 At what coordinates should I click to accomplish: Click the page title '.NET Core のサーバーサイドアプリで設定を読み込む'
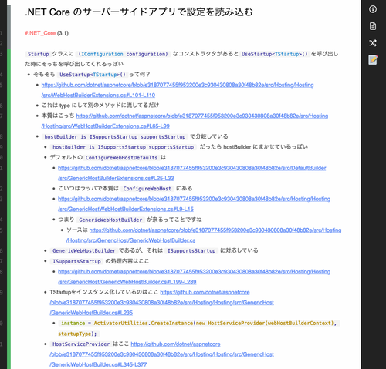(x=139, y=12)
